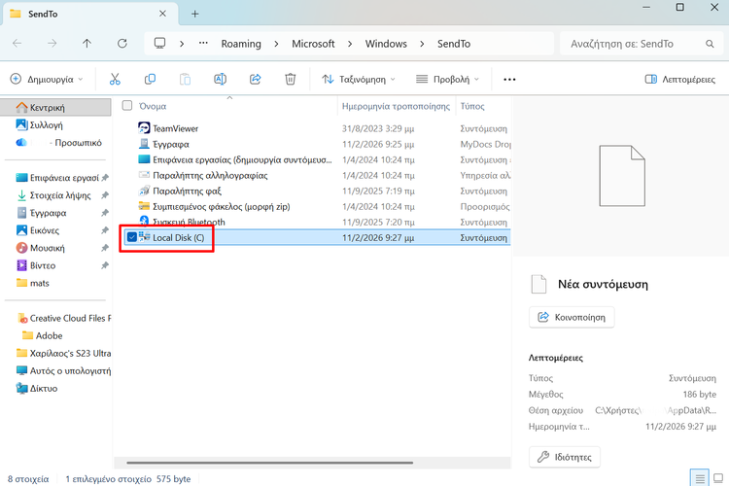Click the Refresh button beside address bar
Viewport: 729px width, 486px height.
pyautogui.click(x=121, y=44)
